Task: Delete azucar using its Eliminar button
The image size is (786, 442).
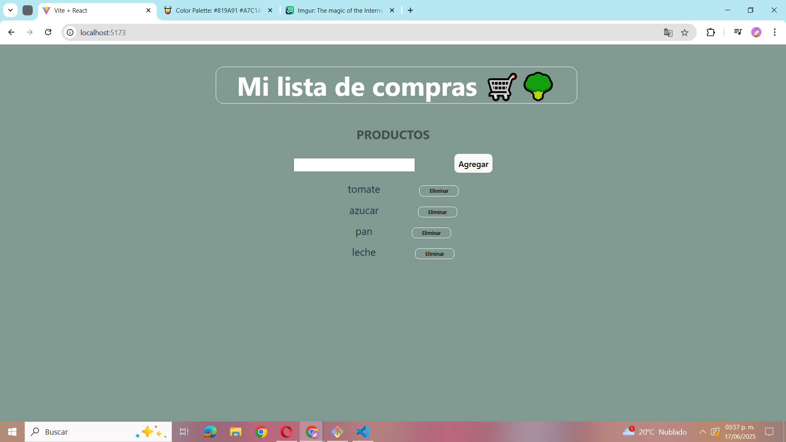Action: tap(438, 212)
